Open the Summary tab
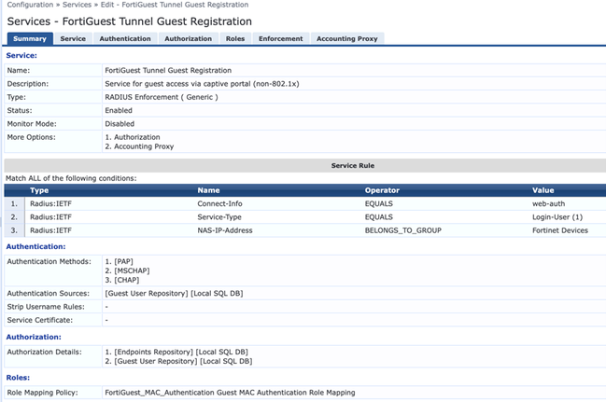 (30, 38)
